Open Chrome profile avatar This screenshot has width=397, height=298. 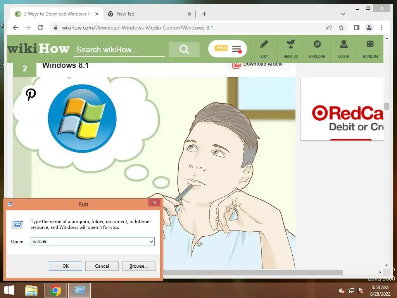point(369,28)
